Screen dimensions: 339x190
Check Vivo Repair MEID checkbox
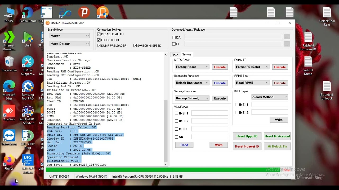(177, 129)
